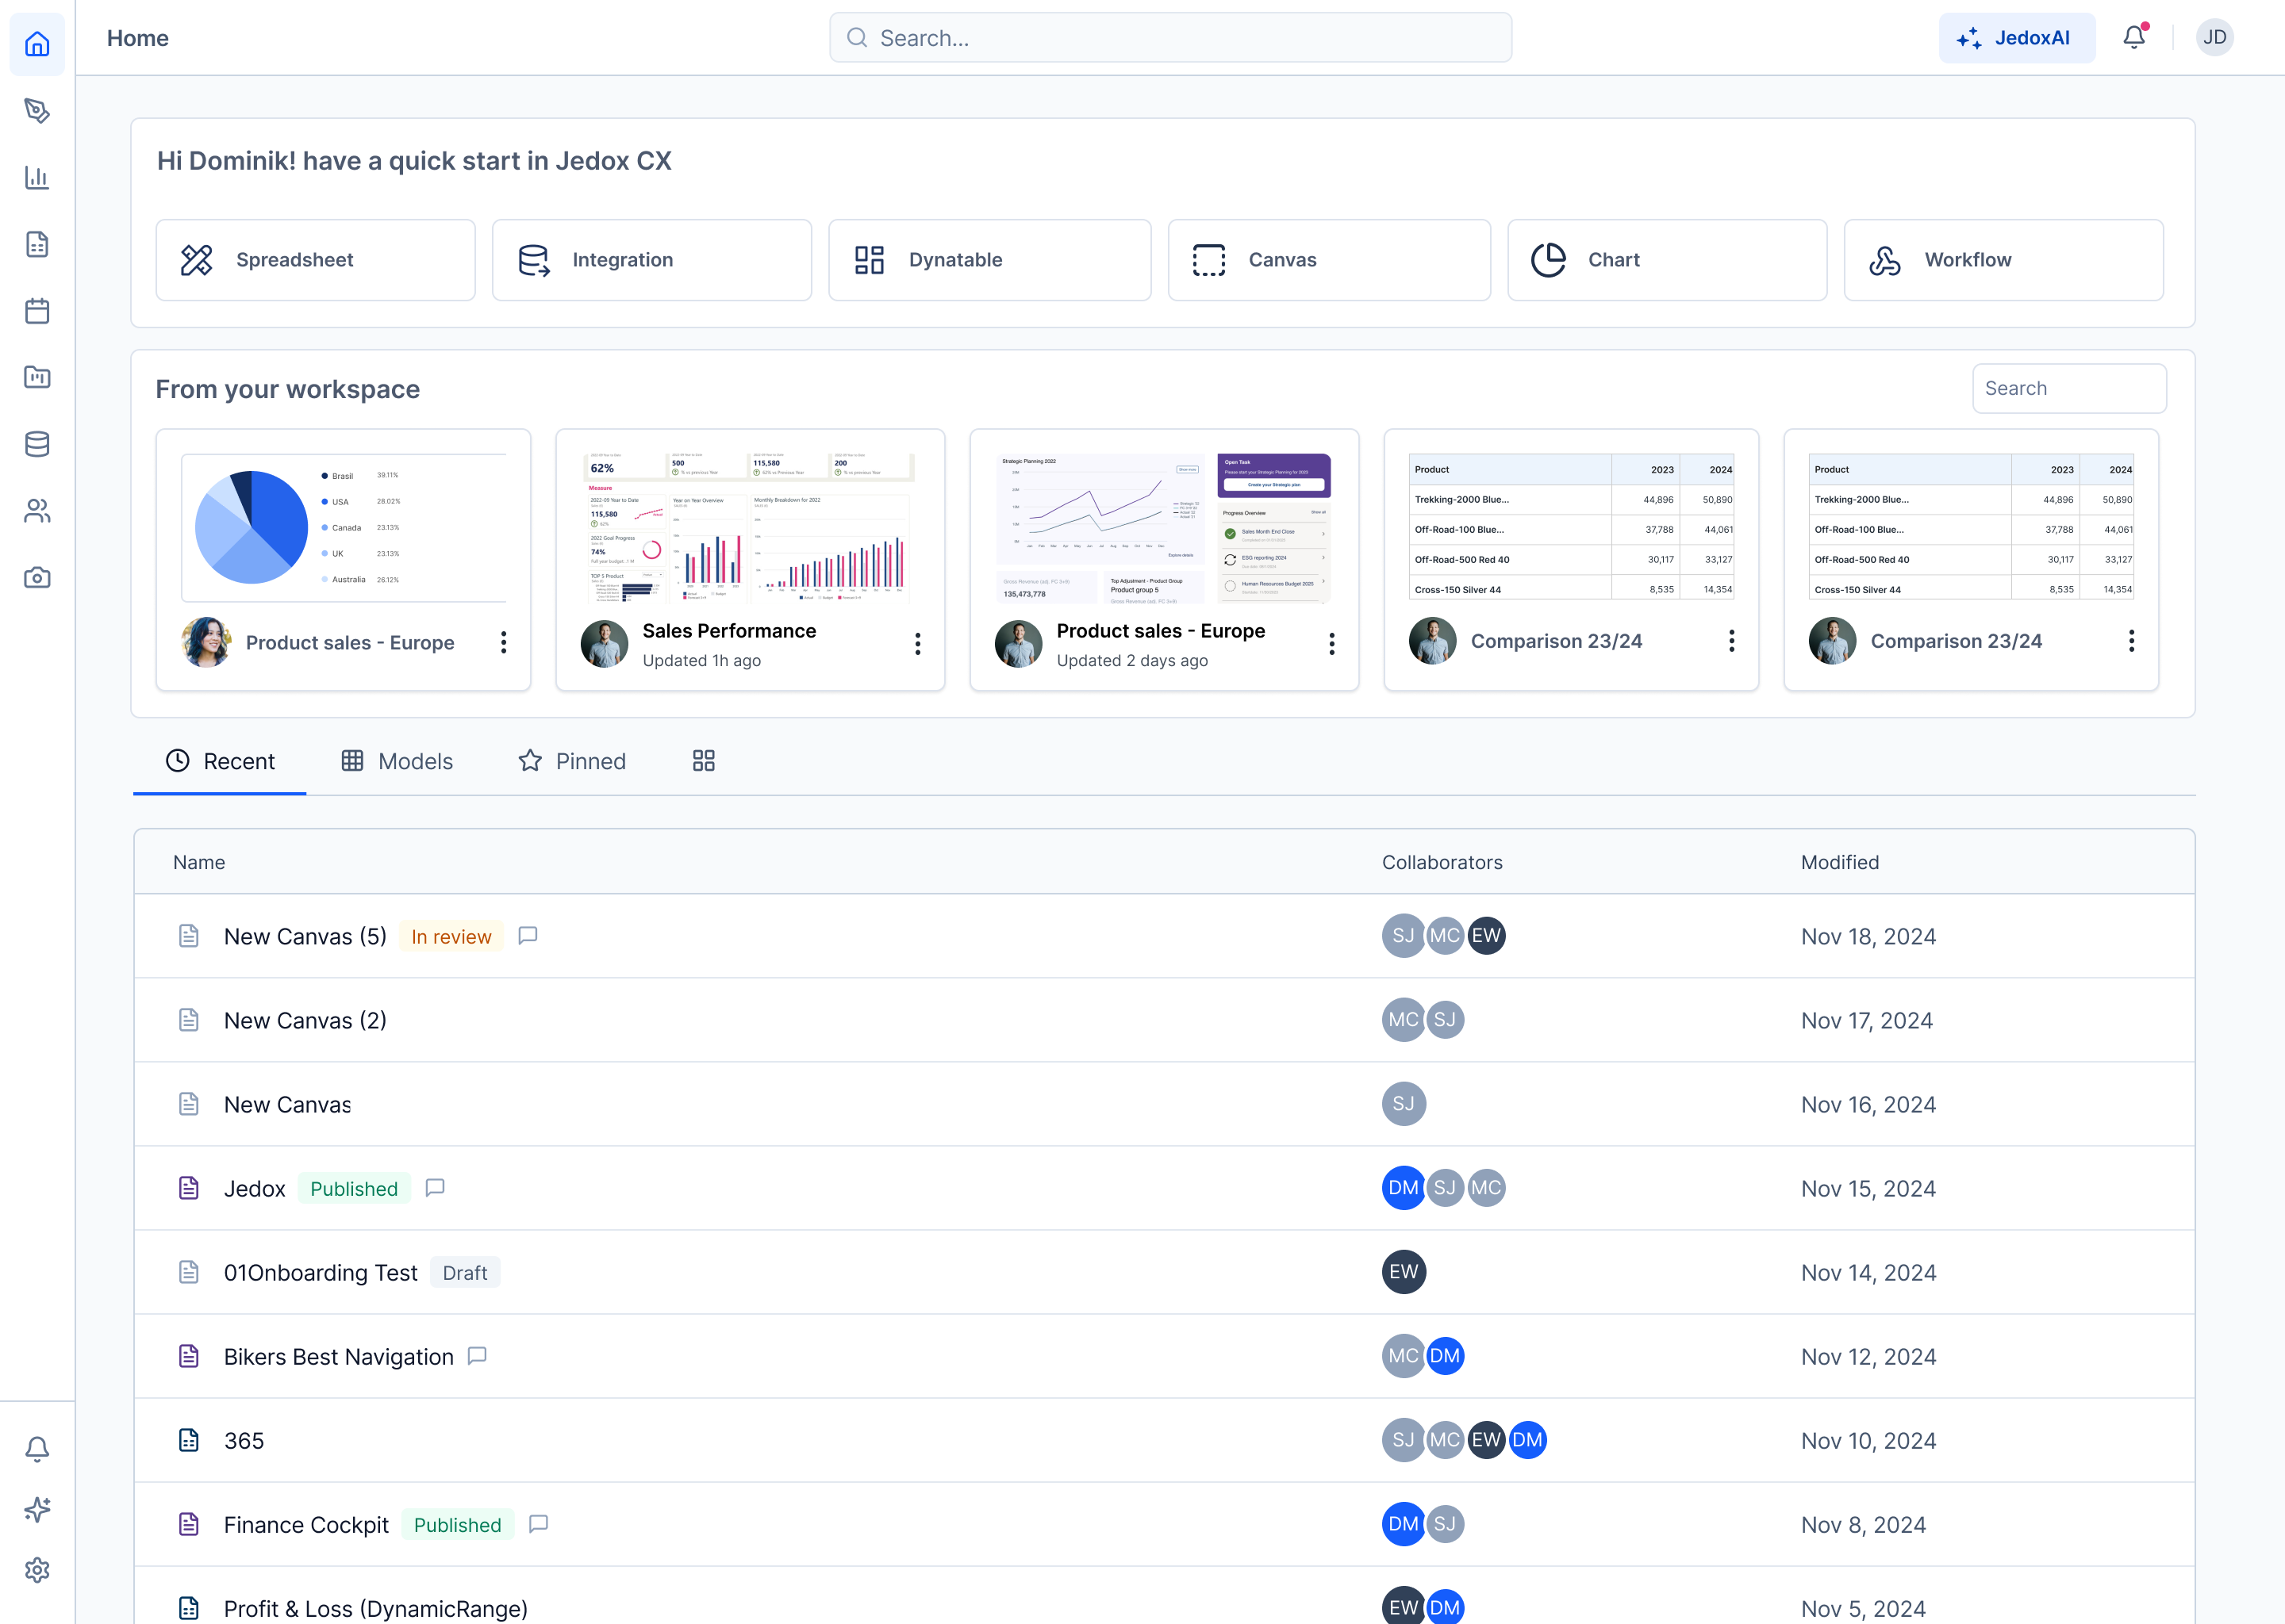Open comments on New Canvas (5)
2285x1624 pixels.
pos(528,935)
